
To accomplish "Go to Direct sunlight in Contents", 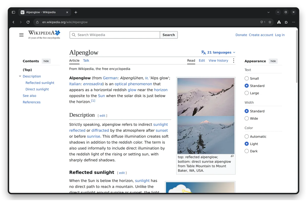I will click(x=37, y=89).
